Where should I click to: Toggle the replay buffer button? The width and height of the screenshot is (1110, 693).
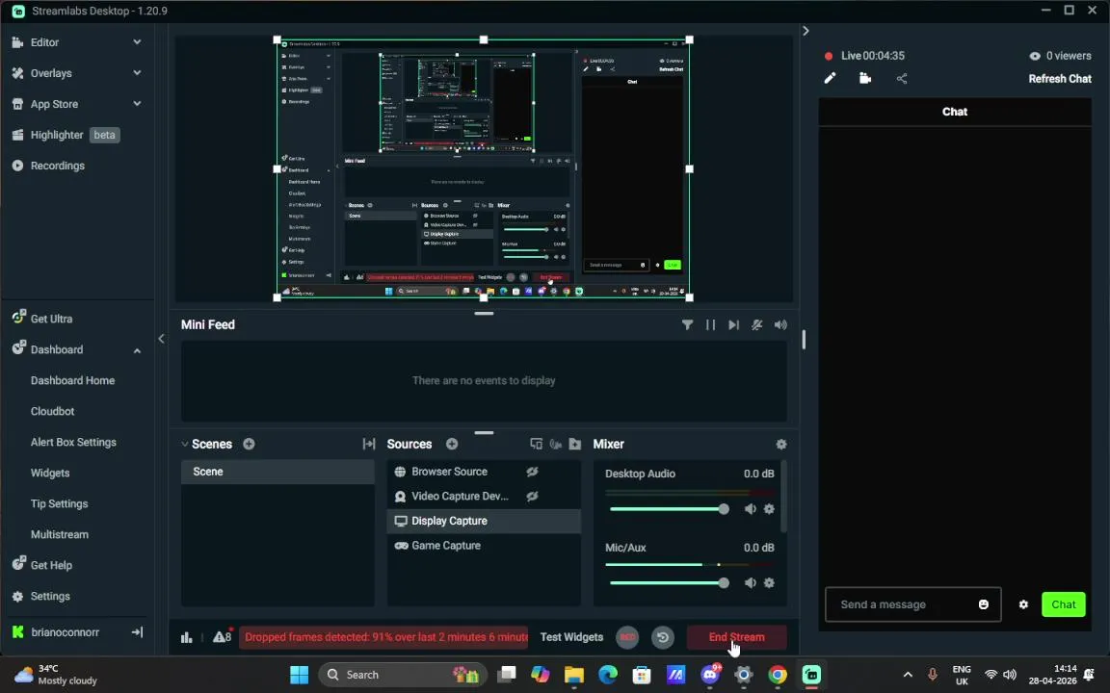663,637
